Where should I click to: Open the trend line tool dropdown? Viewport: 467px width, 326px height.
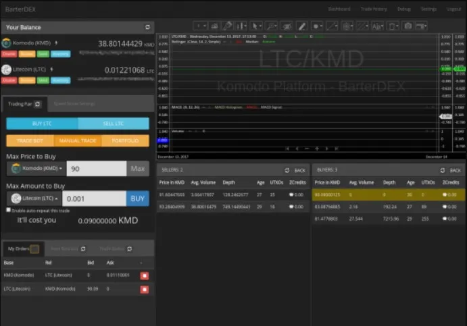pyautogui.click(x=332, y=26)
